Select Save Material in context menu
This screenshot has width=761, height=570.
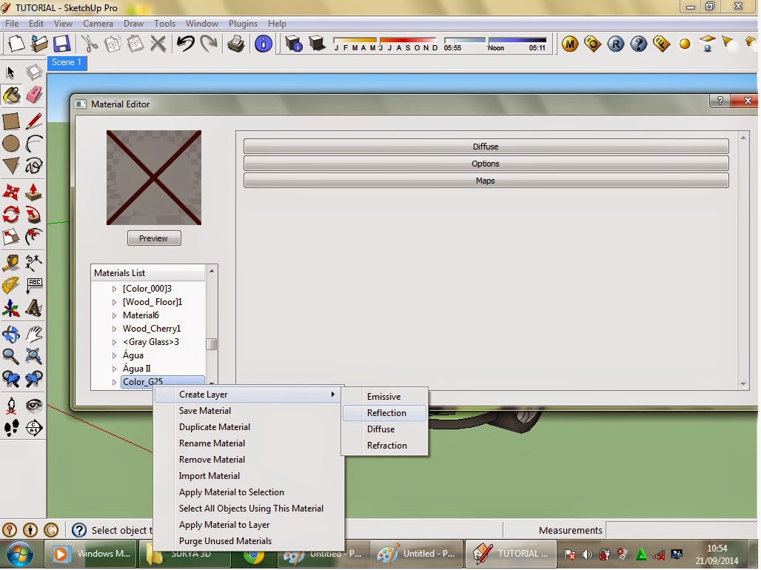[x=248, y=411]
